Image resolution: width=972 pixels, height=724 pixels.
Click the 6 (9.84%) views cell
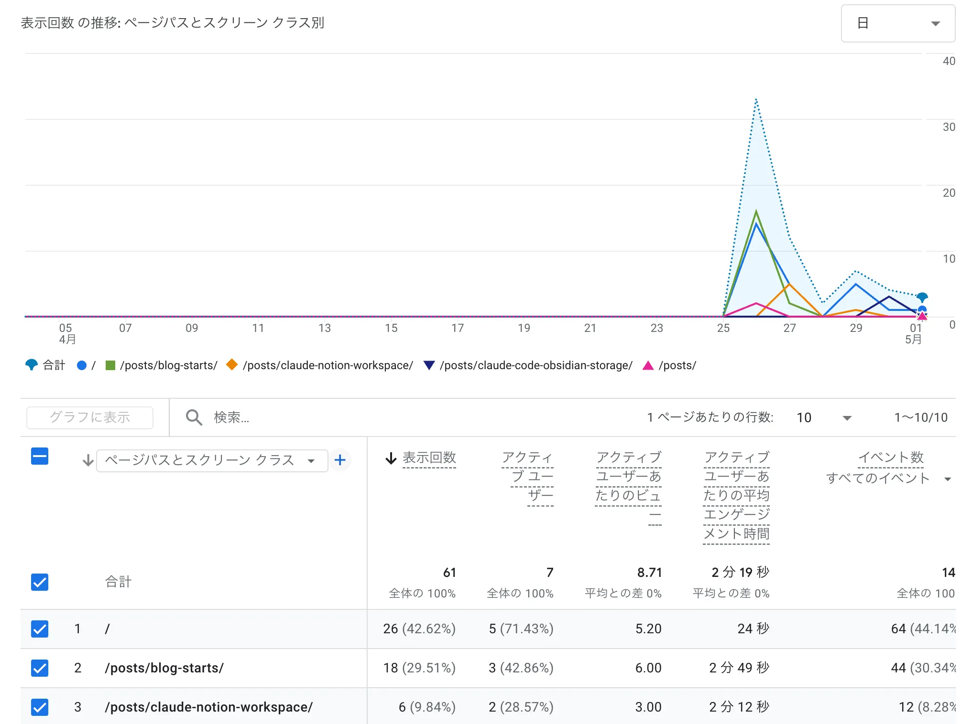(x=427, y=707)
